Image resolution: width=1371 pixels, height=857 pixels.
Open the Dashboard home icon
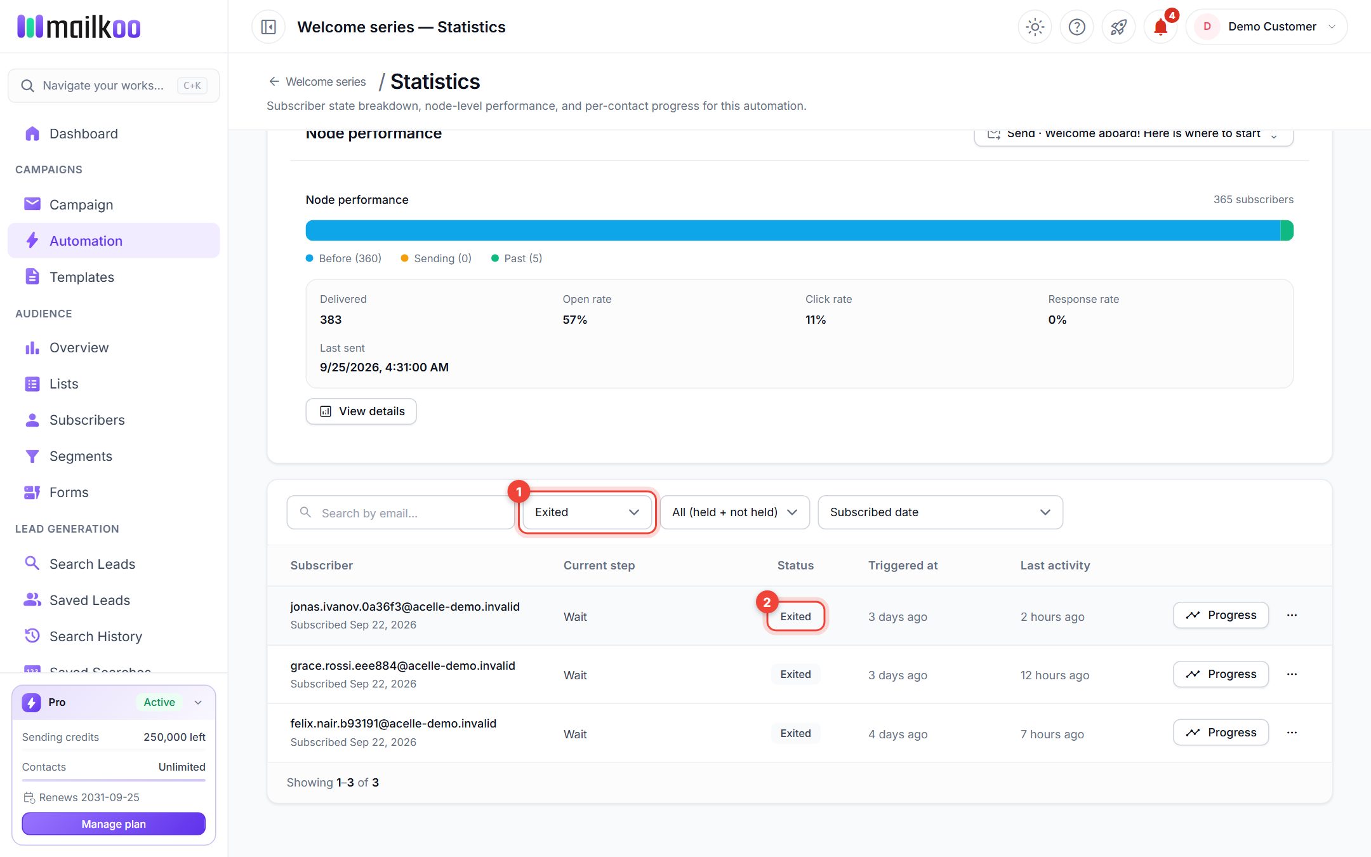32,133
